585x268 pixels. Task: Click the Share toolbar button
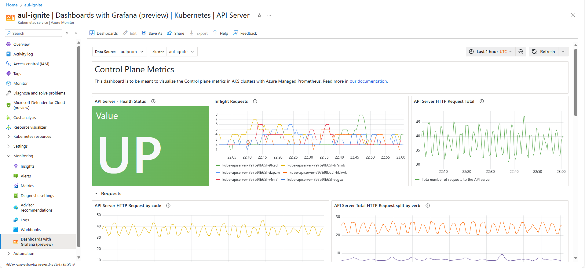(176, 33)
